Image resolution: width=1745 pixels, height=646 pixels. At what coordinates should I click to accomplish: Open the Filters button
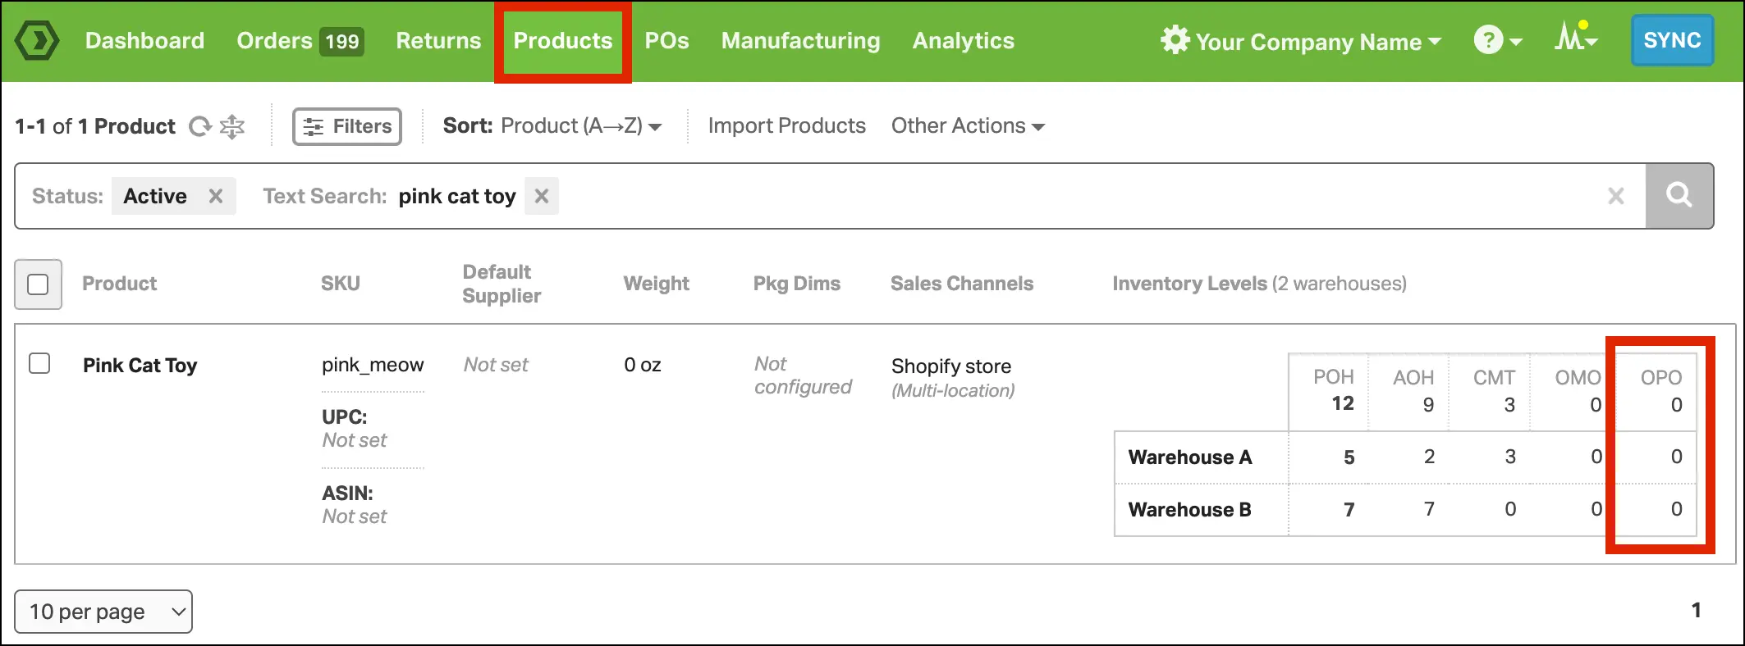point(347,126)
